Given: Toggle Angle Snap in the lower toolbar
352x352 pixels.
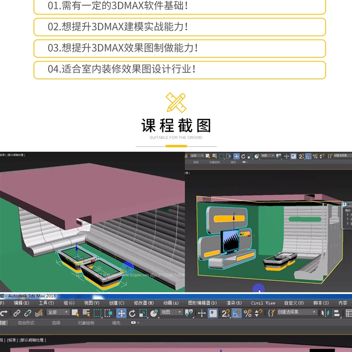Looking at the screenshot, I should (237, 313).
